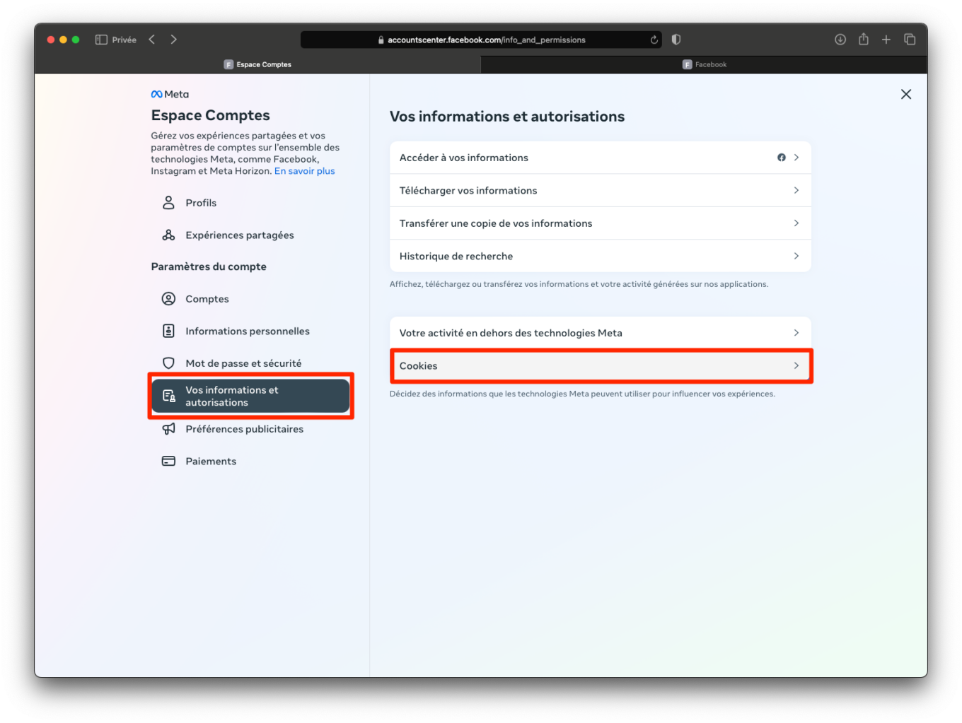Image resolution: width=962 pixels, height=723 pixels.
Task: Click chevron on the Cookies row
Action: [x=796, y=366]
